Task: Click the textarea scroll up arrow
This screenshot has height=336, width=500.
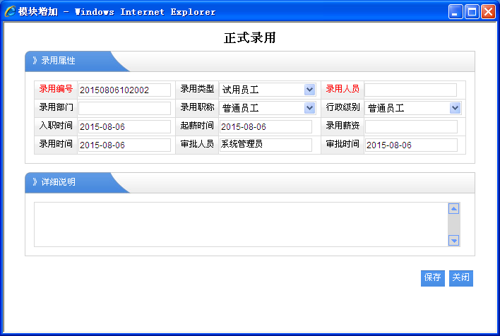Action: (x=454, y=208)
